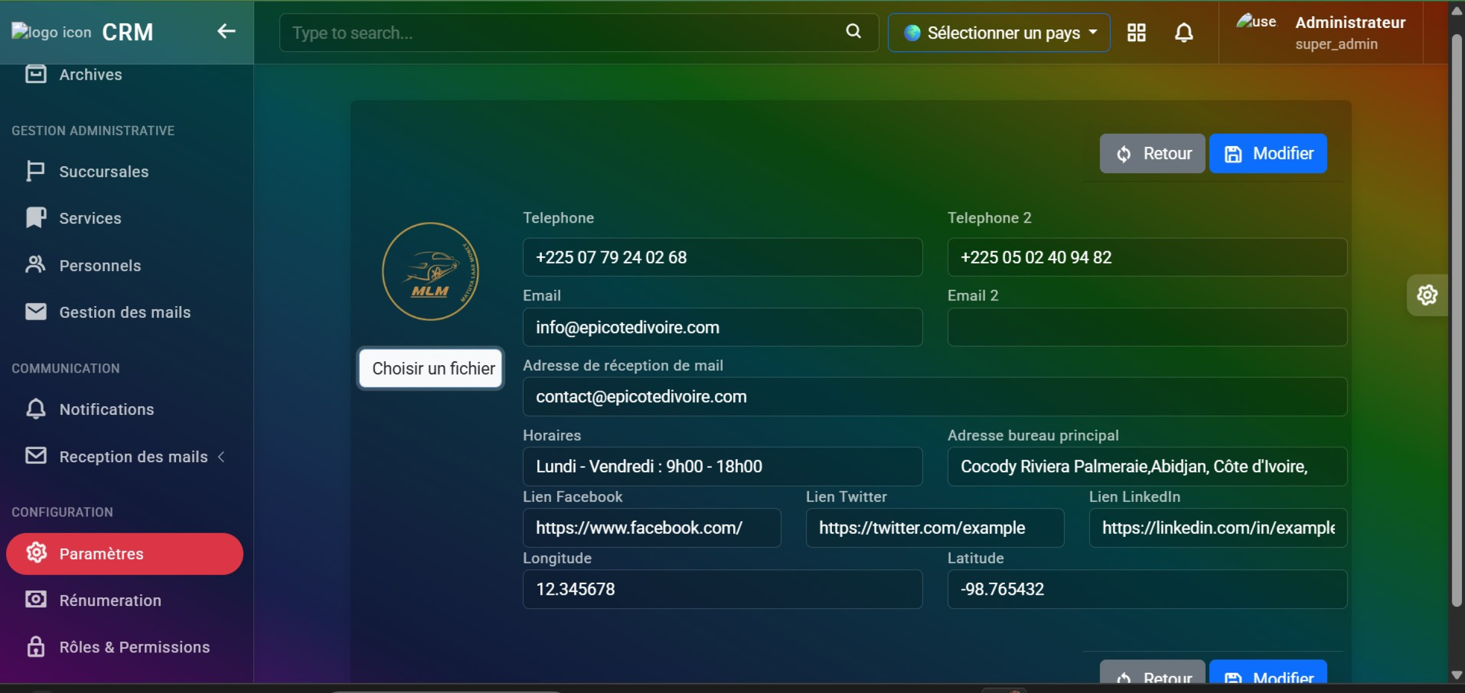Screen dimensions: 1465x693
Task: Click the Lien Twitter input field
Action: [x=934, y=528]
